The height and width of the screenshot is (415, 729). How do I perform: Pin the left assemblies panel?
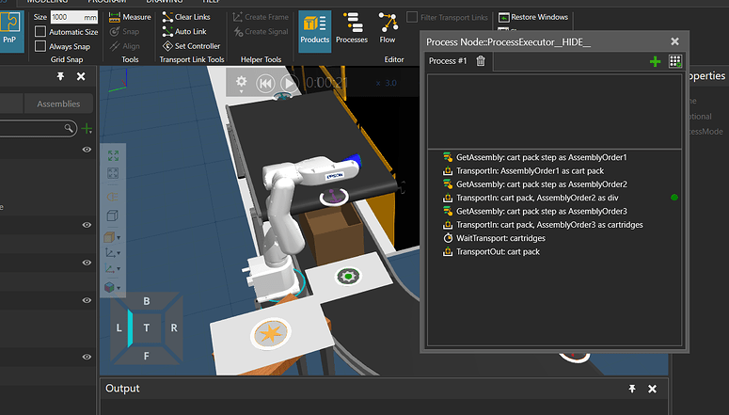(x=60, y=76)
